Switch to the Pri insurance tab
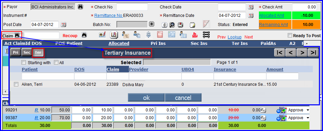Viewport: 323px width, 131px height. pyautogui.click(x=16, y=52)
